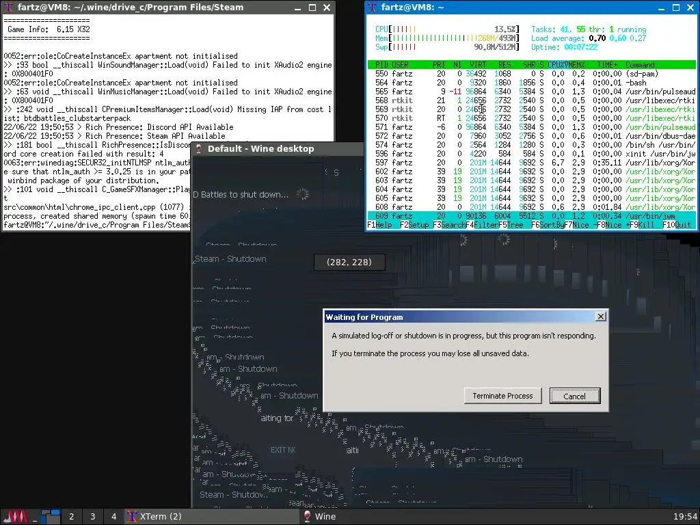Click F7 Nice - in htop
This screenshot has width=700, height=525.
[x=580, y=225]
